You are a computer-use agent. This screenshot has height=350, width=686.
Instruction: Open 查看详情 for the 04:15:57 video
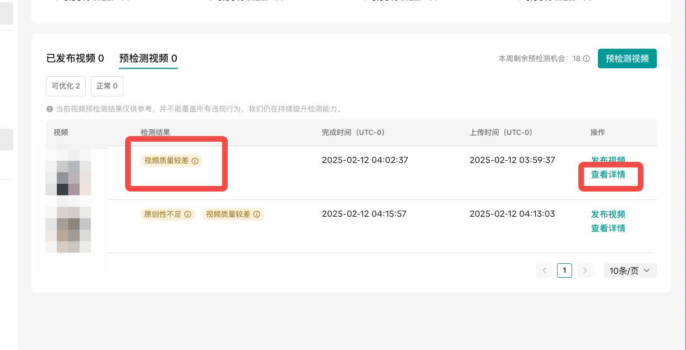[x=608, y=228]
